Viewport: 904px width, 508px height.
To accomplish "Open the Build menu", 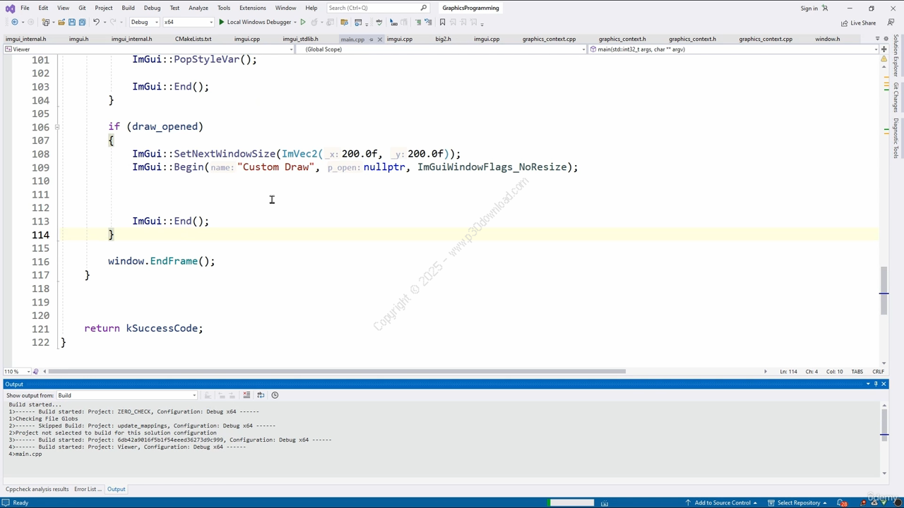I will tap(128, 8).
